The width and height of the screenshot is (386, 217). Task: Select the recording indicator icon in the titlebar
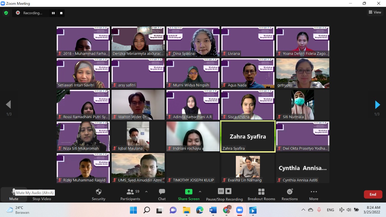[x=17, y=13]
